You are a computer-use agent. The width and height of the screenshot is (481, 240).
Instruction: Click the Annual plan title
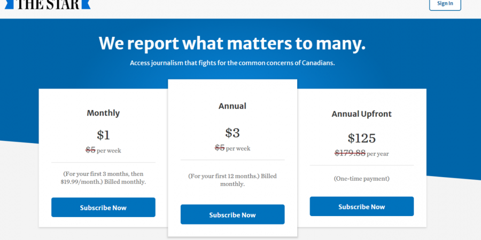[x=232, y=106]
